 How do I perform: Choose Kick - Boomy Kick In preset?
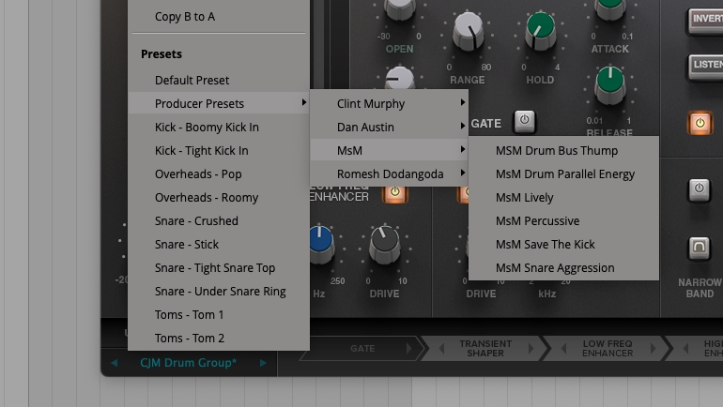(x=219, y=128)
